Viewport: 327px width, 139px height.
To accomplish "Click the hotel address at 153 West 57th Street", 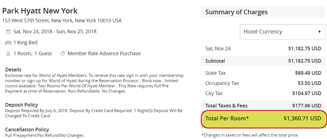I will [62, 21].
